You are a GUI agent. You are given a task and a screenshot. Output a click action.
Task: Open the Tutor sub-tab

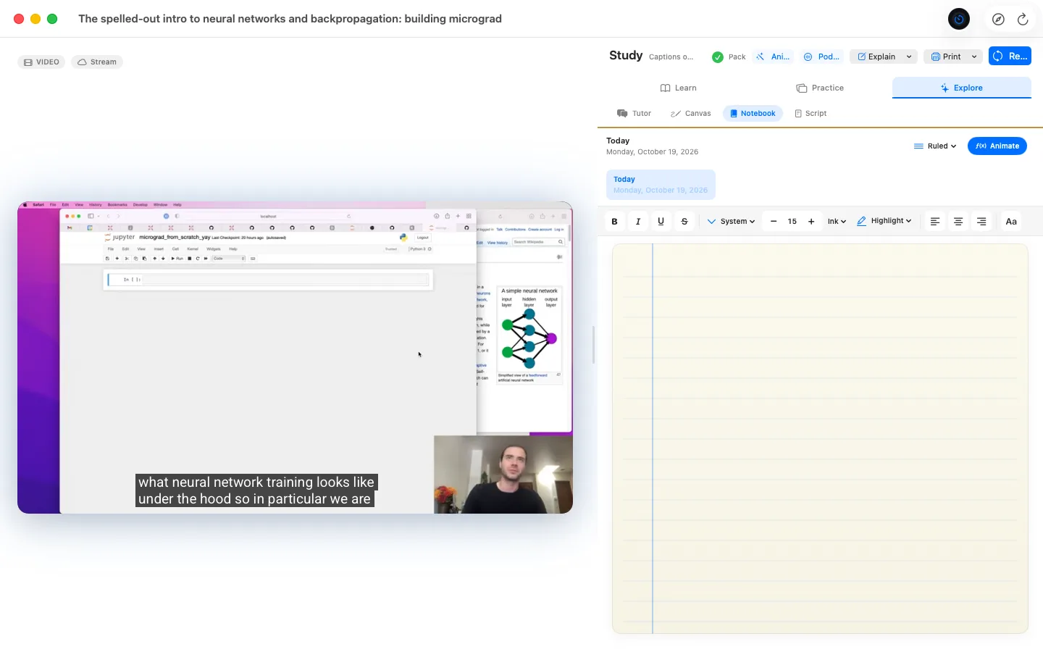tap(634, 114)
